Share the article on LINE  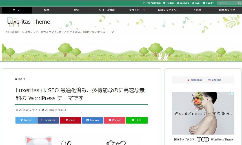coord(137,120)
